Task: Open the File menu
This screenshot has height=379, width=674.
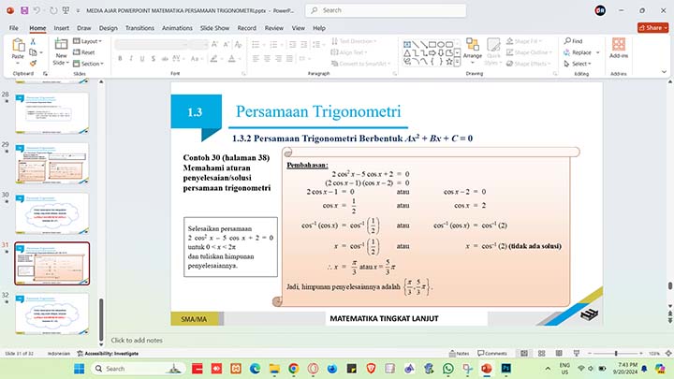Action: tap(14, 28)
